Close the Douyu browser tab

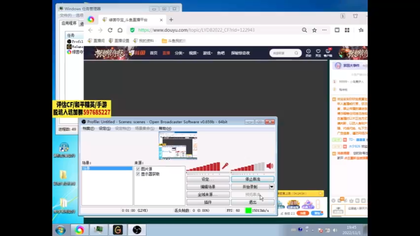[x=161, y=20]
